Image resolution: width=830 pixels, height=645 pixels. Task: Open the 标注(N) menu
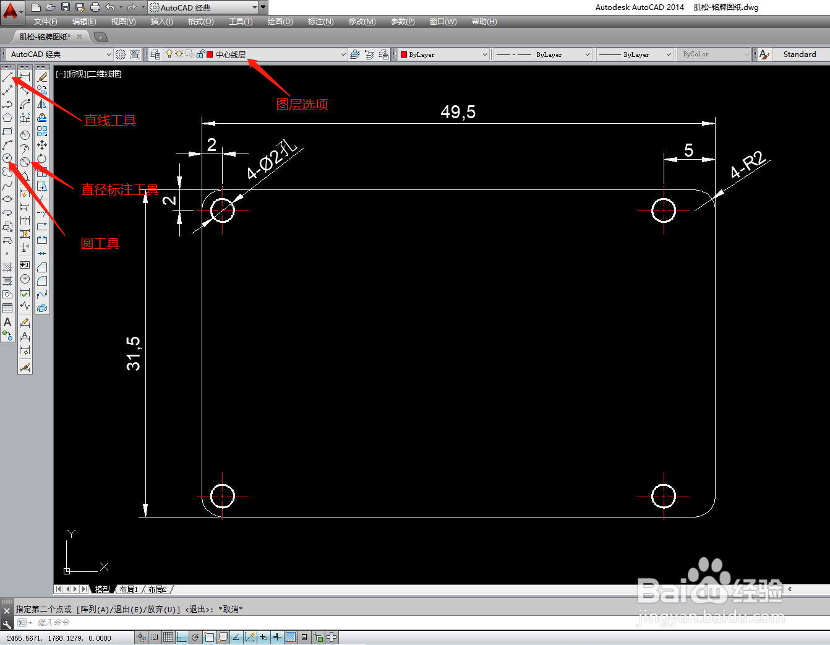(320, 22)
